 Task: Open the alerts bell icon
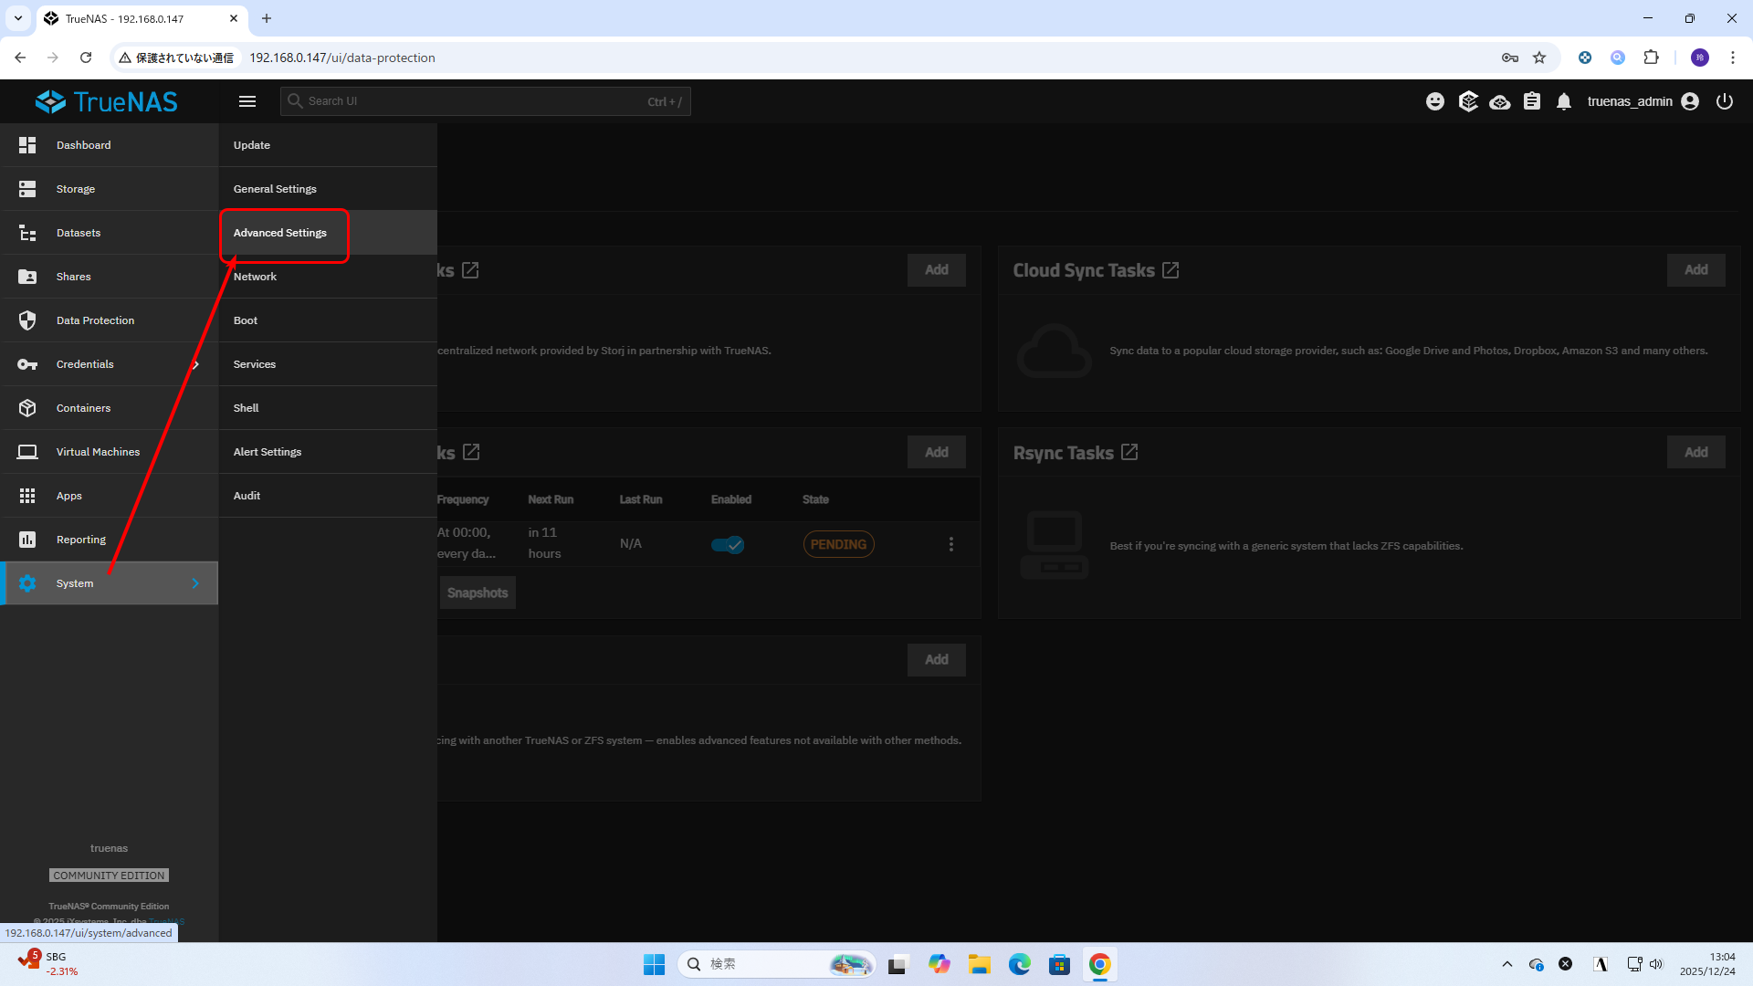pos(1564,101)
